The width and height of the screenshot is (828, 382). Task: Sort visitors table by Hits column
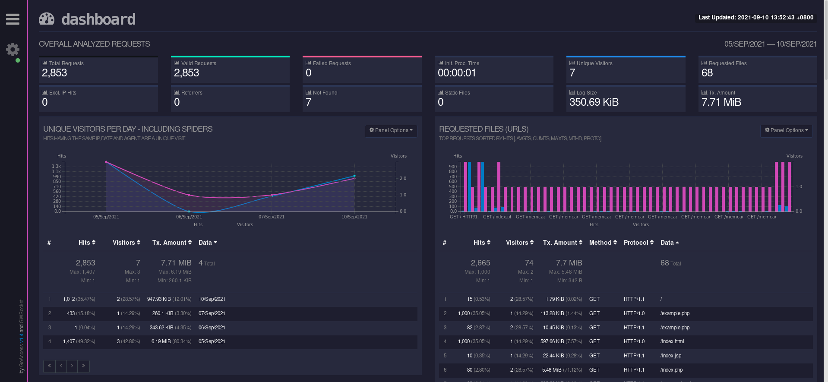click(x=87, y=243)
